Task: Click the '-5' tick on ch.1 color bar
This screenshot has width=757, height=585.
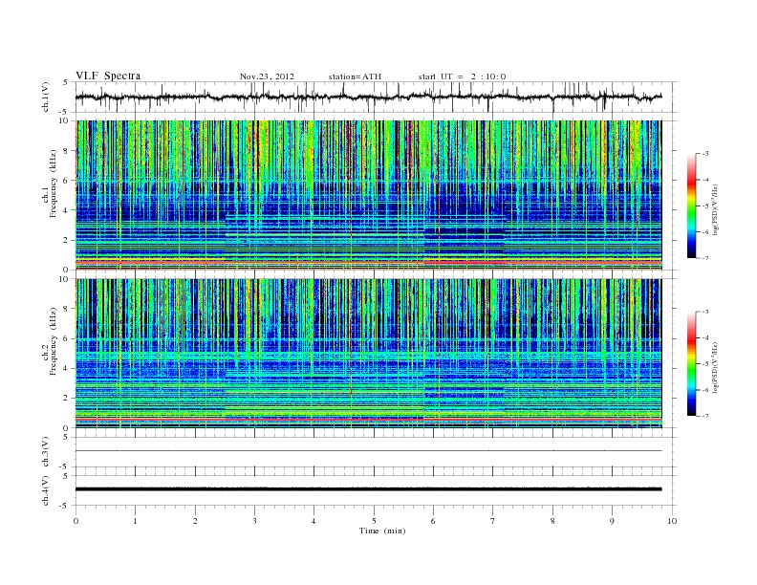Action: [704, 206]
